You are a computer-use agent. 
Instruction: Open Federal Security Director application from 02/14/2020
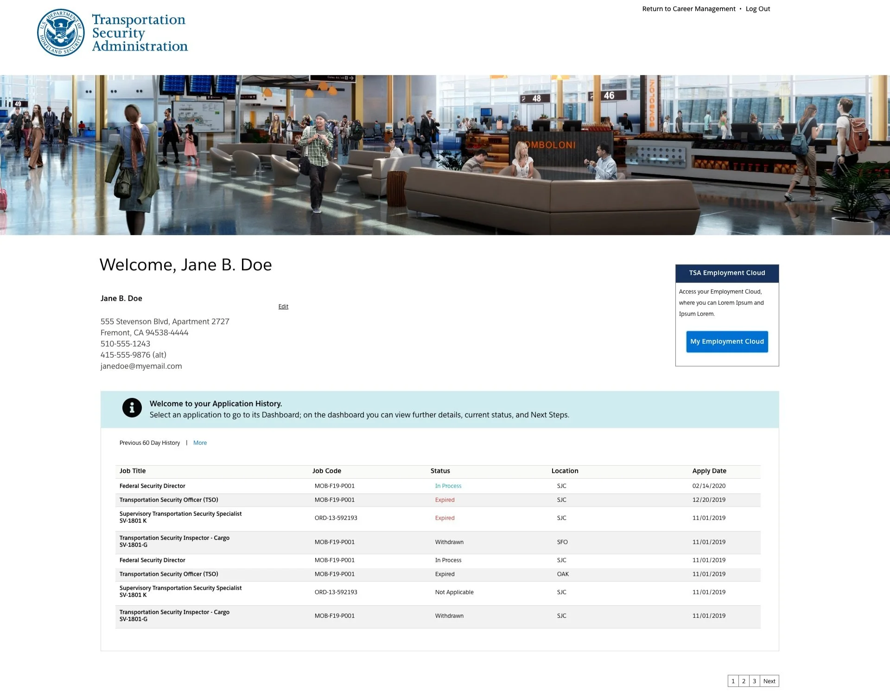pyautogui.click(x=152, y=486)
